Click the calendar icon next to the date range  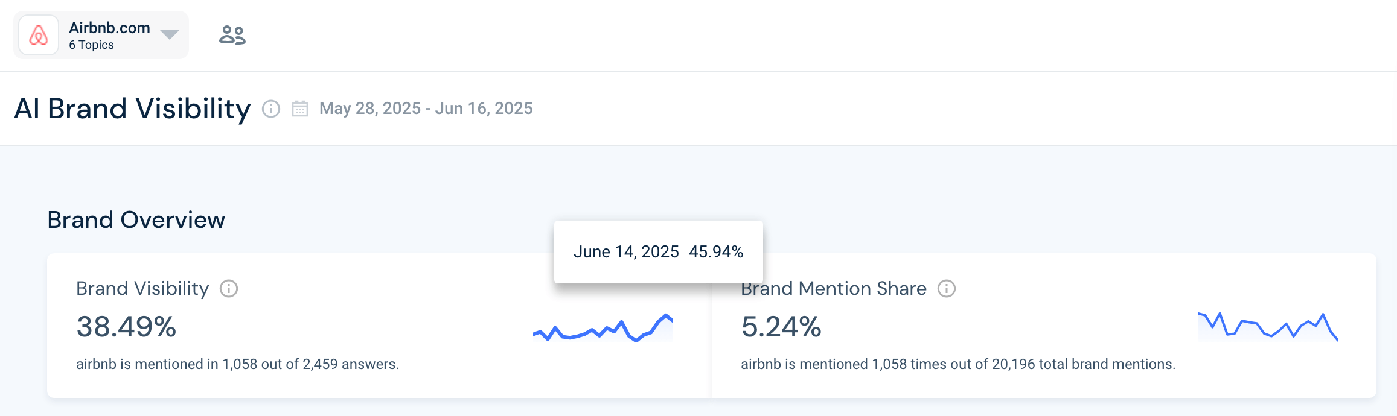pos(300,109)
